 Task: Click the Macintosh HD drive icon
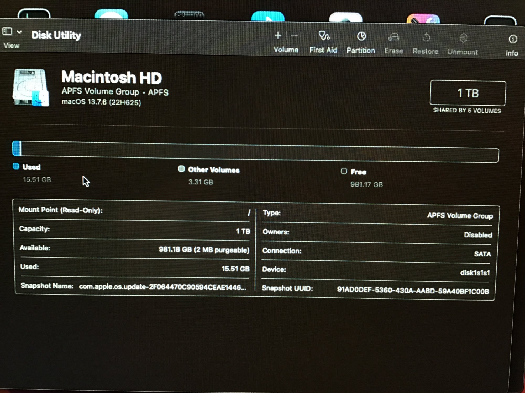point(31,88)
